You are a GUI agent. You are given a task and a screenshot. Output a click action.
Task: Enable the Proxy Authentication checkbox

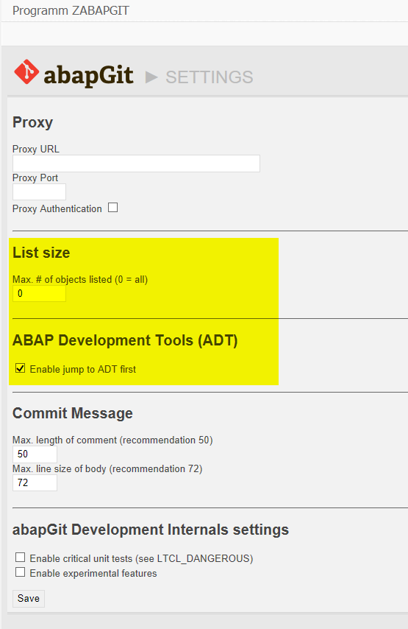(113, 208)
